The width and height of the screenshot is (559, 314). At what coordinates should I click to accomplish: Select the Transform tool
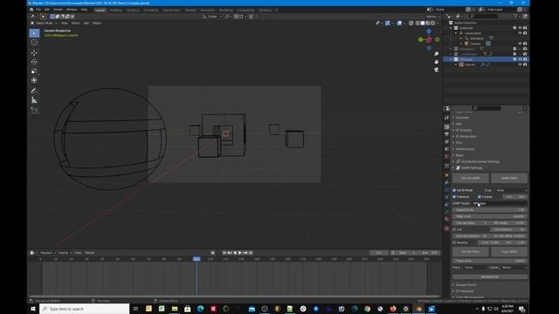coord(34,80)
